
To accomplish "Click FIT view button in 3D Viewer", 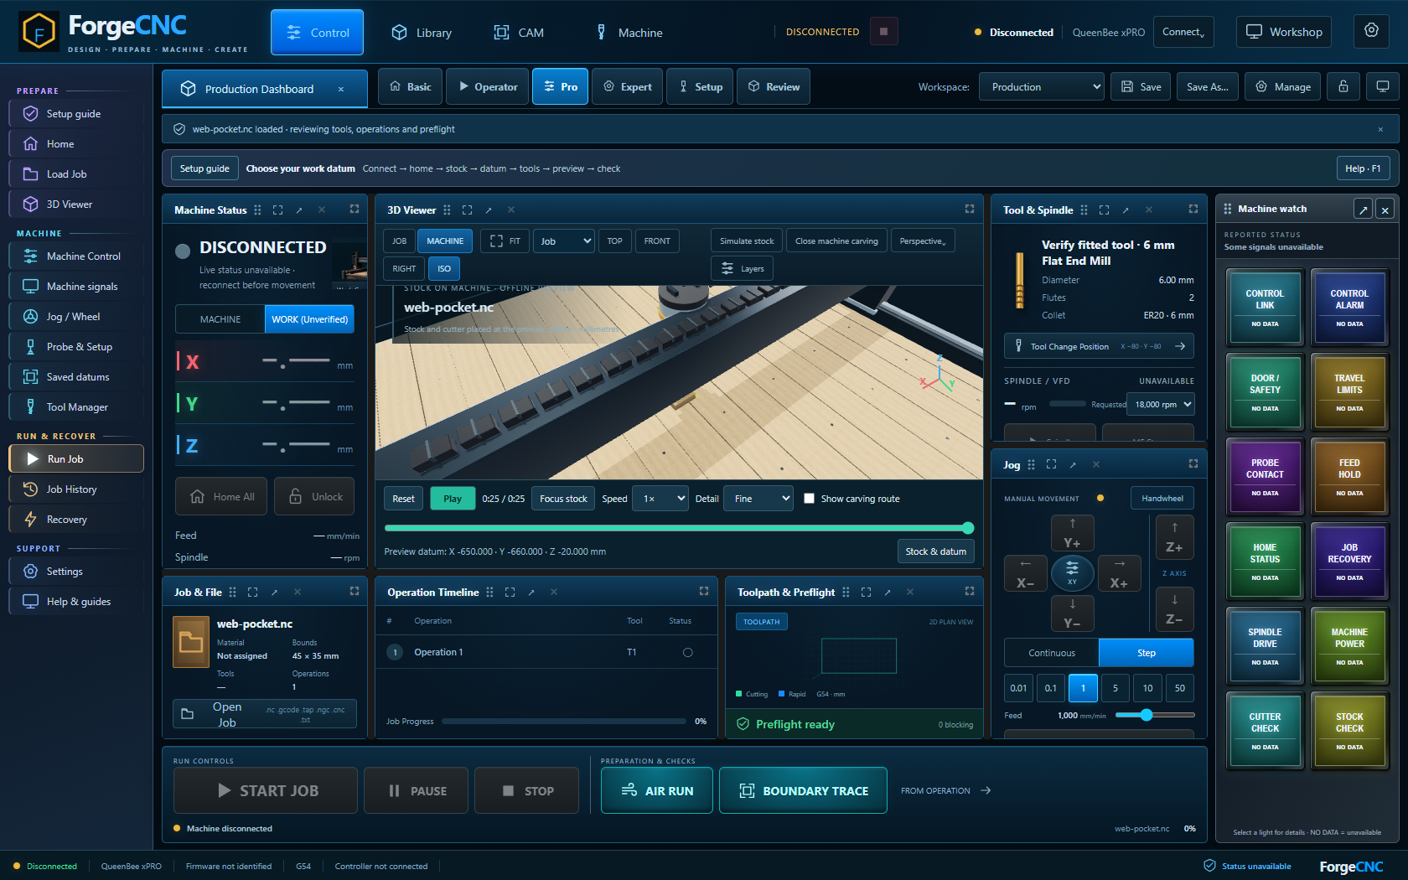I will 505,241.
